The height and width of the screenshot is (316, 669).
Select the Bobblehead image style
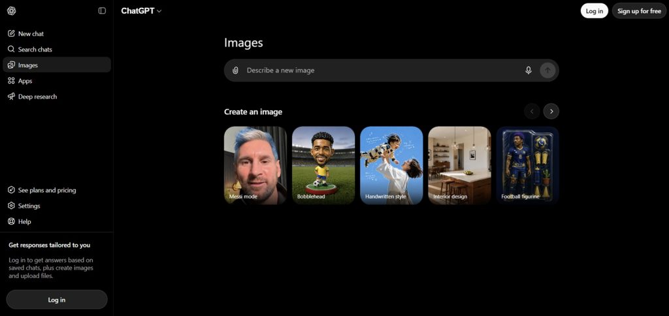(x=323, y=165)
